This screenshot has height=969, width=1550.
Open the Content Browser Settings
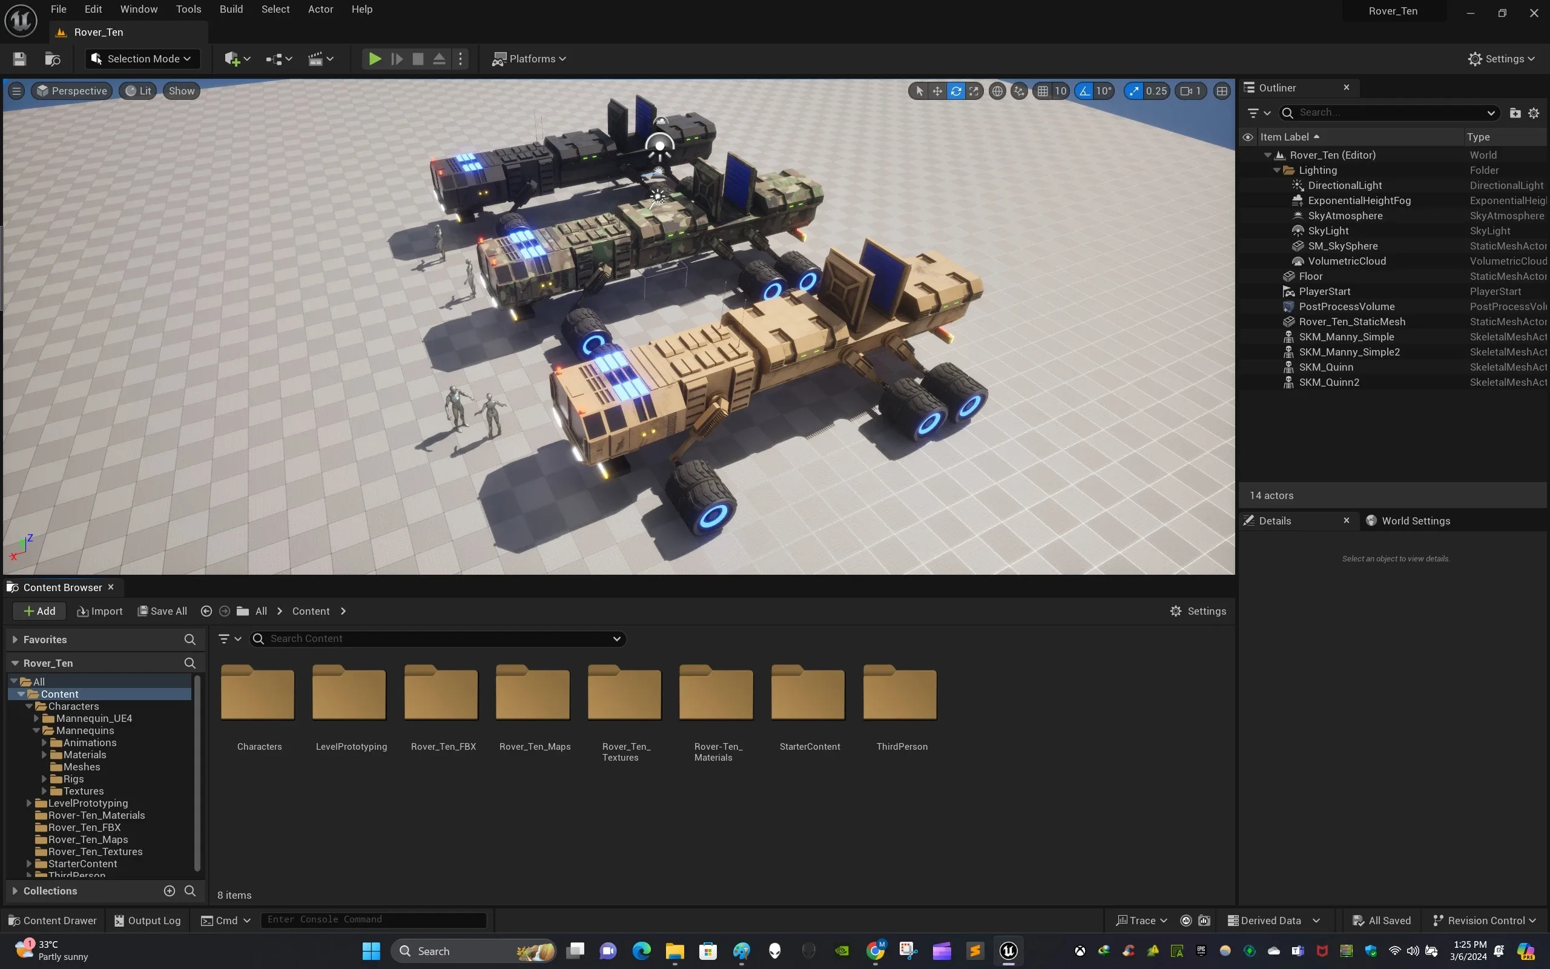(1198, 612)
